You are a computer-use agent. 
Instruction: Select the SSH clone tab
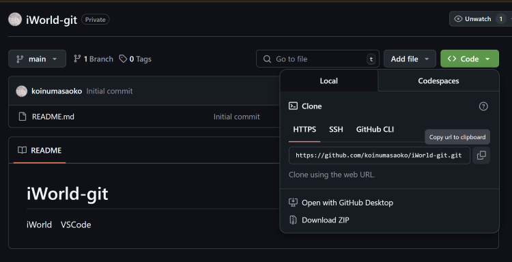(x=336, y=130)
